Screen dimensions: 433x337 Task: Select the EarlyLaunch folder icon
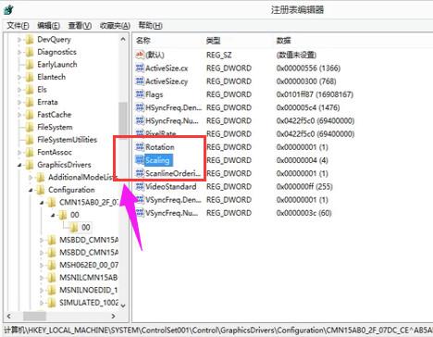30,65
